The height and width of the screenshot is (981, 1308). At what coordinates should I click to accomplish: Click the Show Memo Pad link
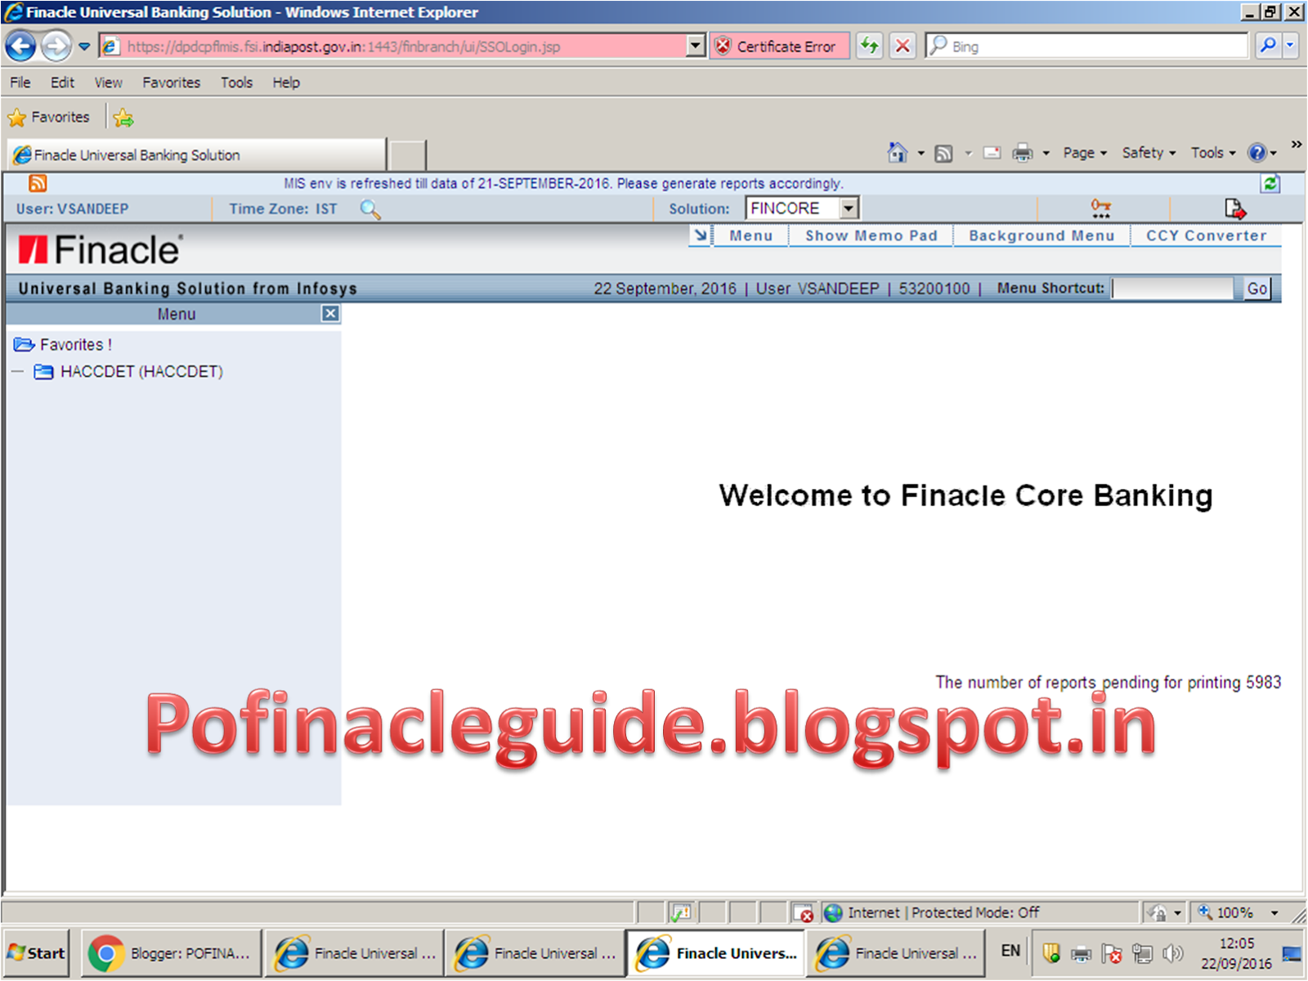(x=871, y=235)
